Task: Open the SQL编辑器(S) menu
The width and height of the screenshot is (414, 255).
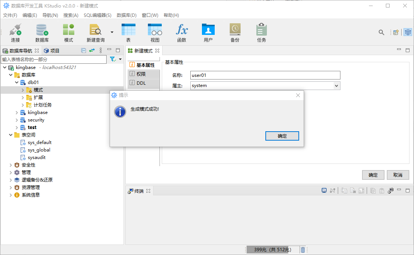Action: tap(97, 15)
